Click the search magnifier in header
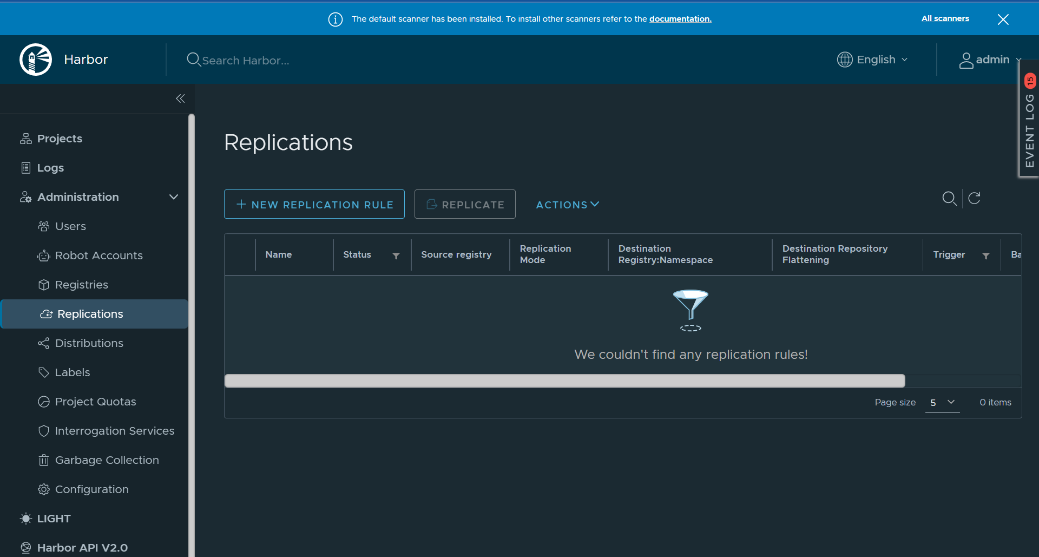Viewport: 1039px width, 557px height. pos(193,60)
